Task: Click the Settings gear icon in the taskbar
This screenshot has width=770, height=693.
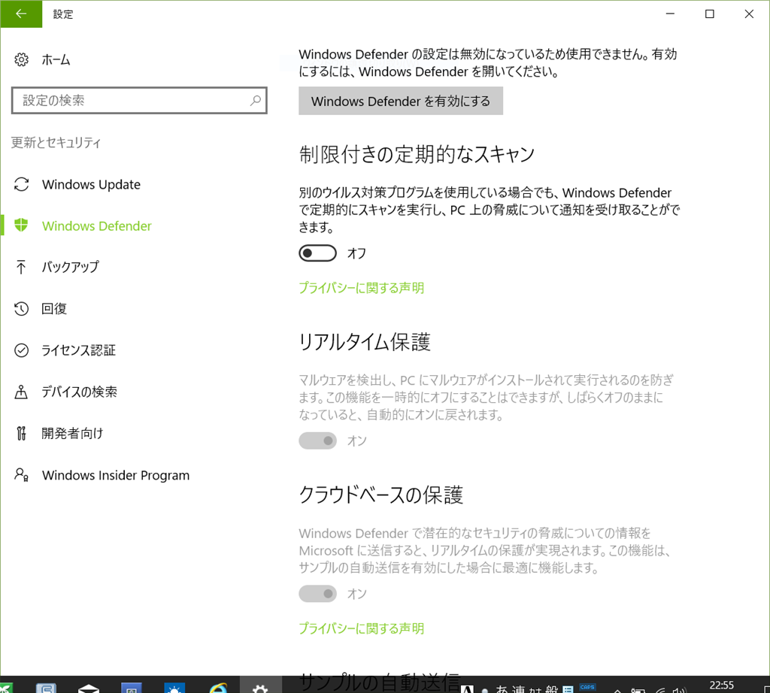Action: click(x=260, y=687)
